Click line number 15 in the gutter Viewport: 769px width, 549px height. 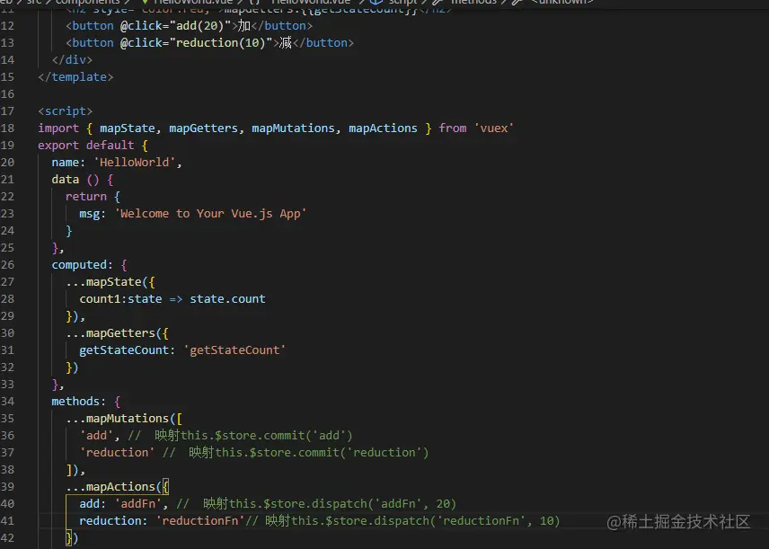(7, 77)
